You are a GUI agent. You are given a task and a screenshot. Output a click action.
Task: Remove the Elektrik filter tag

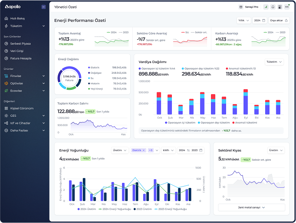144,150
